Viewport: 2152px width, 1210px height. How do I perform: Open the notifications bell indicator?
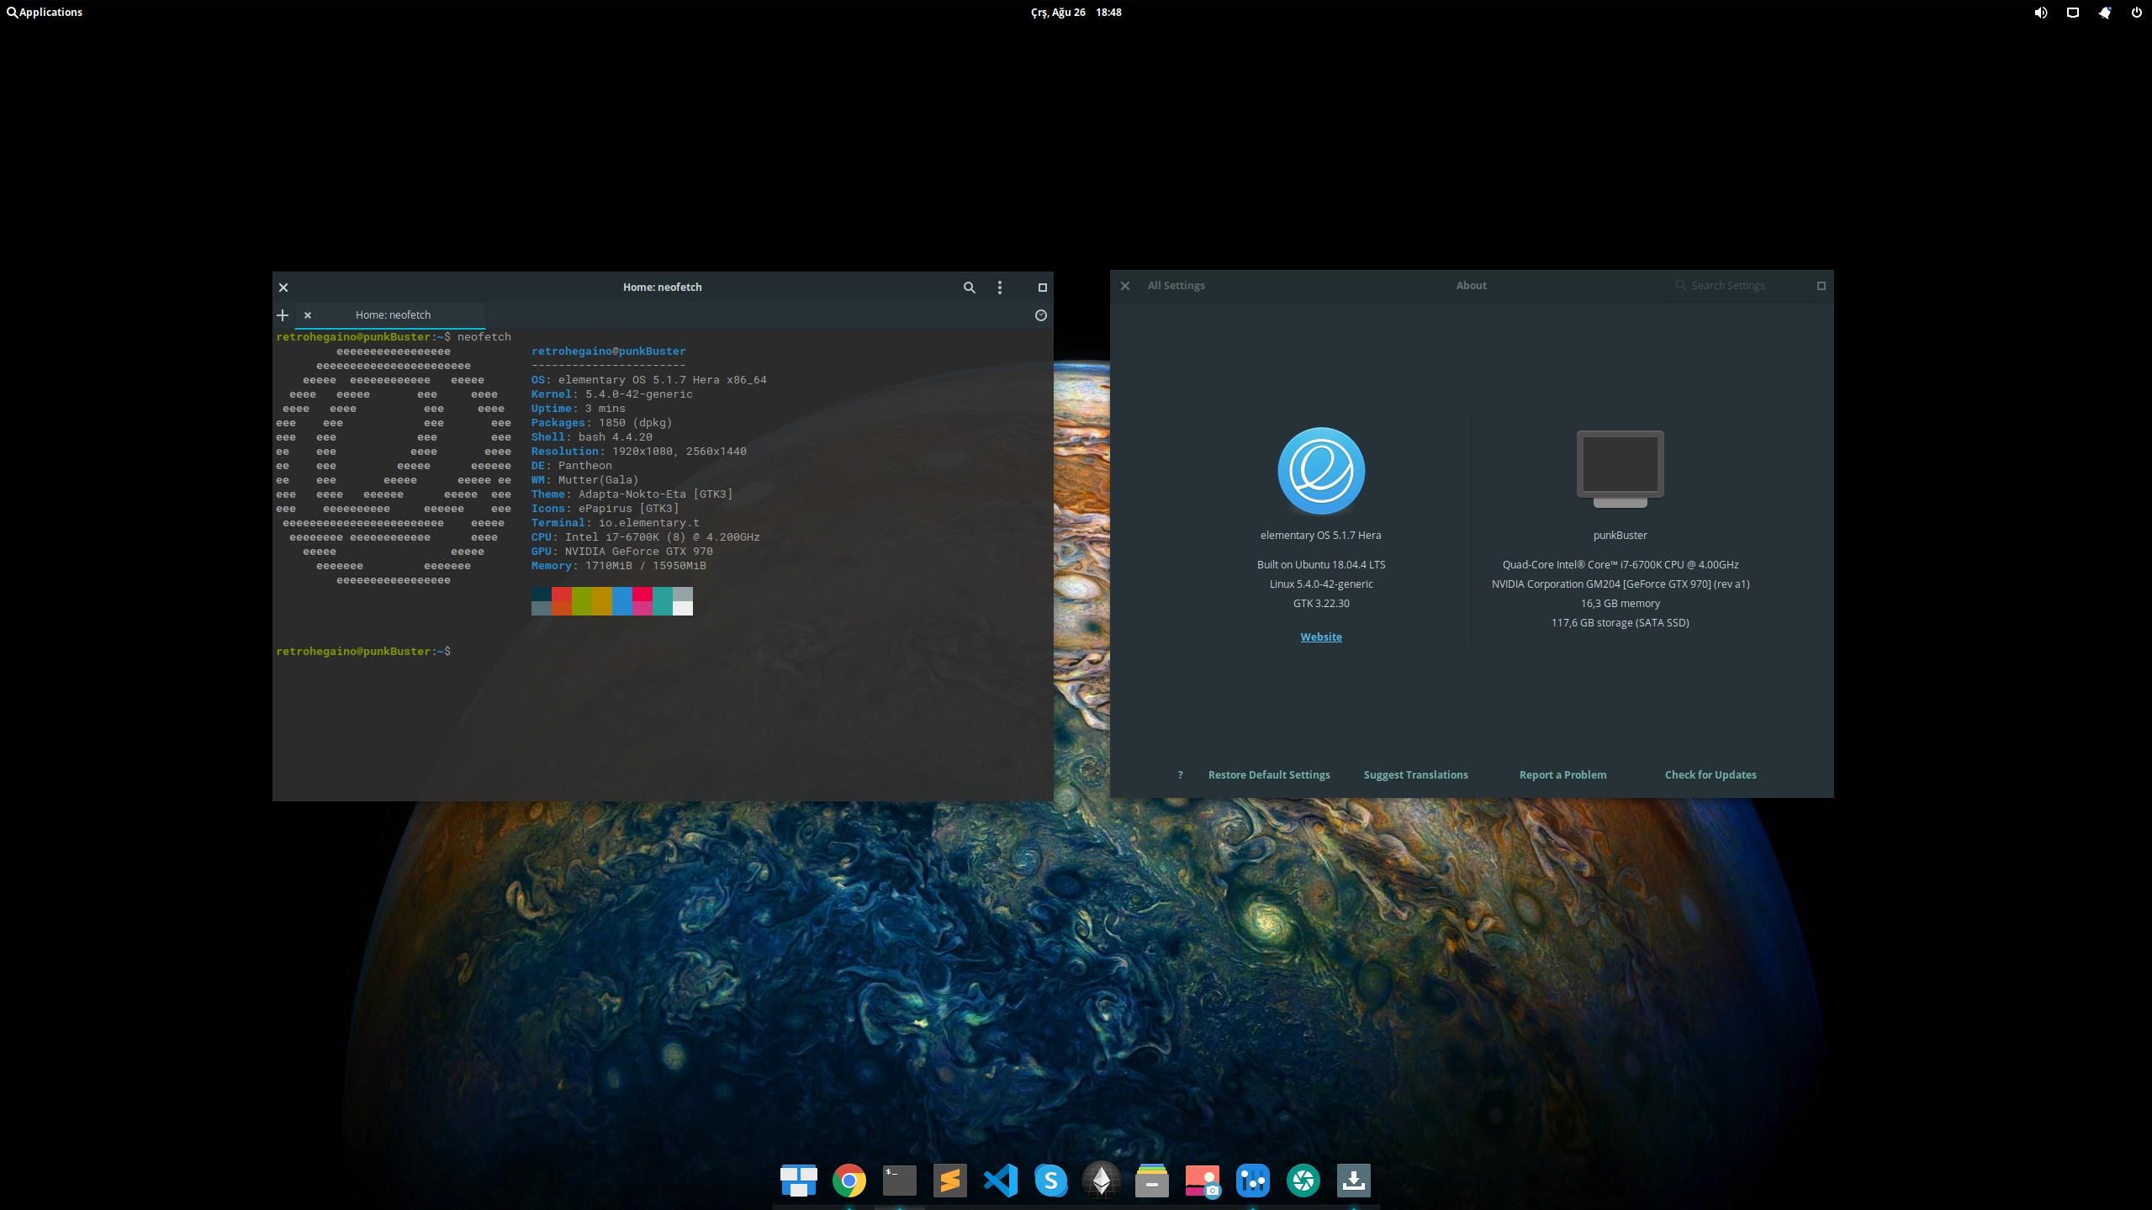pos(2104,13)
